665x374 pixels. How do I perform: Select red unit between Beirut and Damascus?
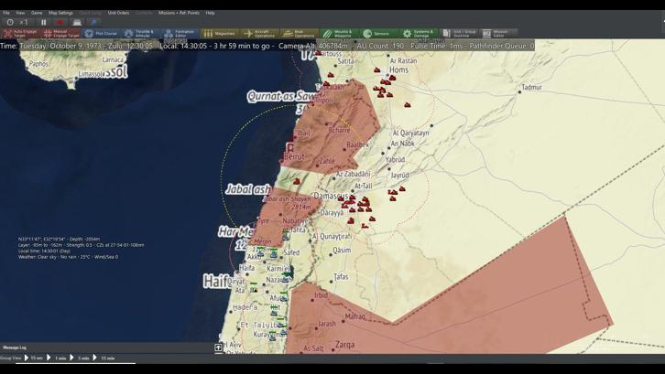pos(297,181)
